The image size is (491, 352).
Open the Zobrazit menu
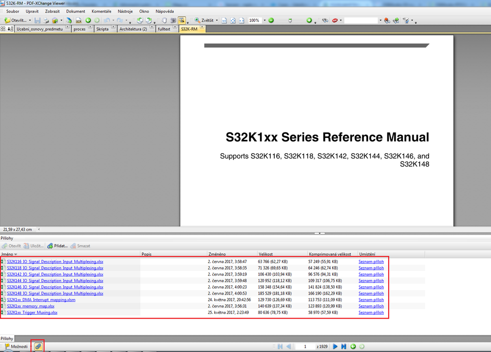pyautogui.click(x=52, y=11)
